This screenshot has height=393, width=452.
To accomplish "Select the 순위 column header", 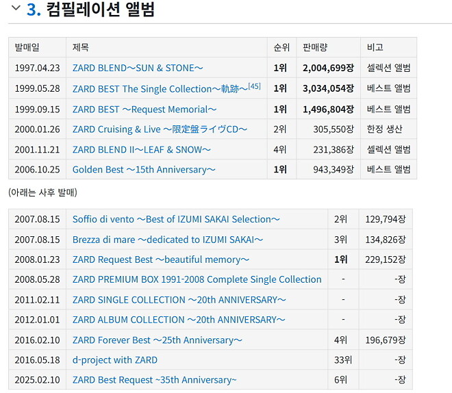I will point(281,47).
